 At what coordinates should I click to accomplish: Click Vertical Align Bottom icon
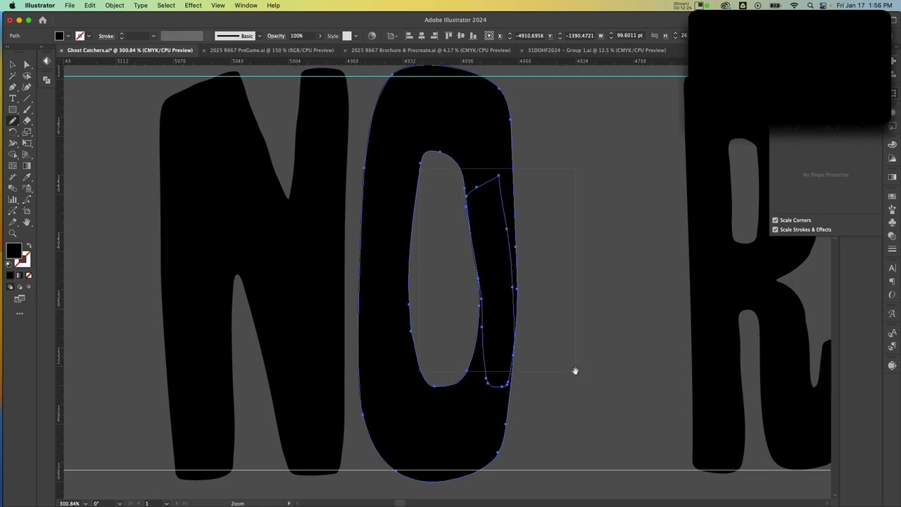[x=473, y=36]
